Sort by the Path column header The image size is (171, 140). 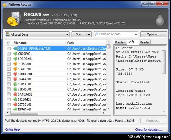click(86, 43)
